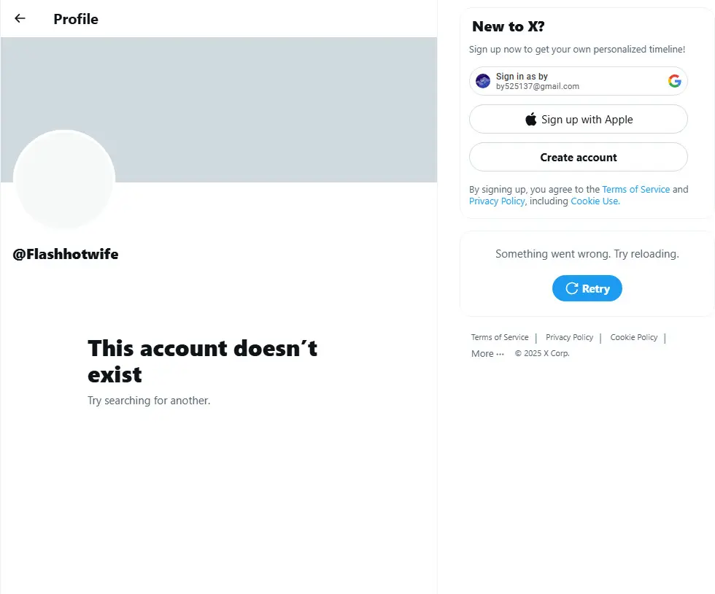Click the @Flashhotwife handle text

(x=65, y=254)
